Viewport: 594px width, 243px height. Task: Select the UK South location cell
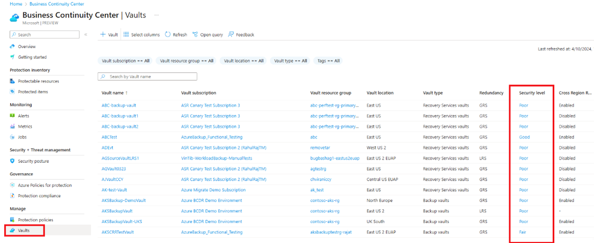(375, 221)
